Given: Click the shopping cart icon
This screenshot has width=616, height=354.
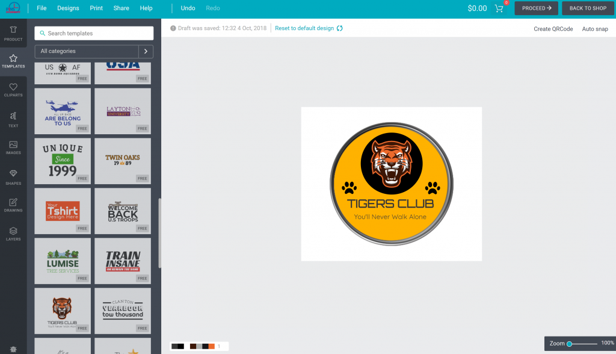Looking at the screenshot, I should coord(499,8).
